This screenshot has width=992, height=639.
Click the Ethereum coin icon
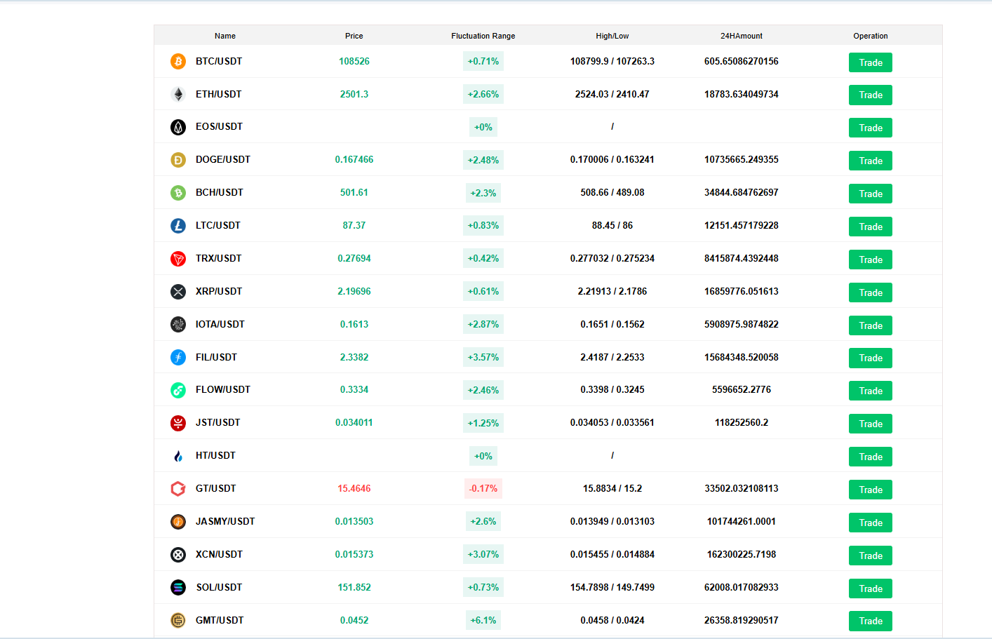(178, 94)
